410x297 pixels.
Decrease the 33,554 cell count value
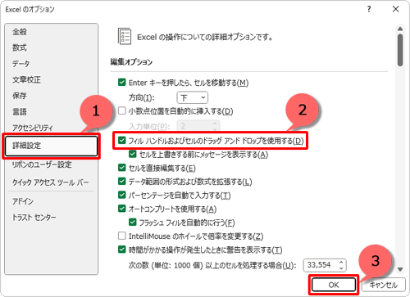[x=341, y=268]
